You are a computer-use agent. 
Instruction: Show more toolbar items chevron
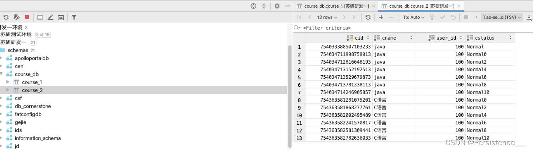(x=476, y=17)
